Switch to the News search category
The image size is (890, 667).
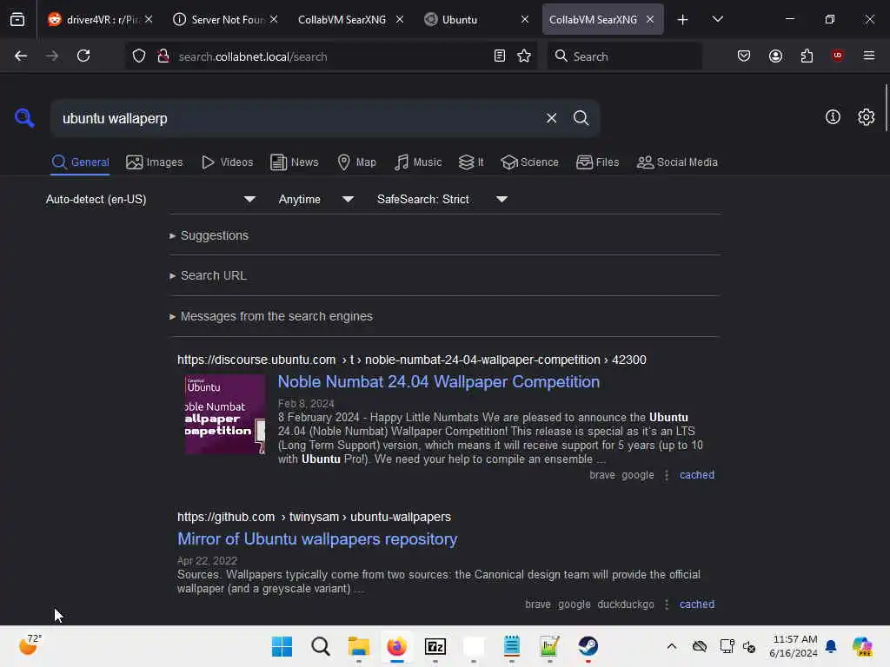pos(295,162)
